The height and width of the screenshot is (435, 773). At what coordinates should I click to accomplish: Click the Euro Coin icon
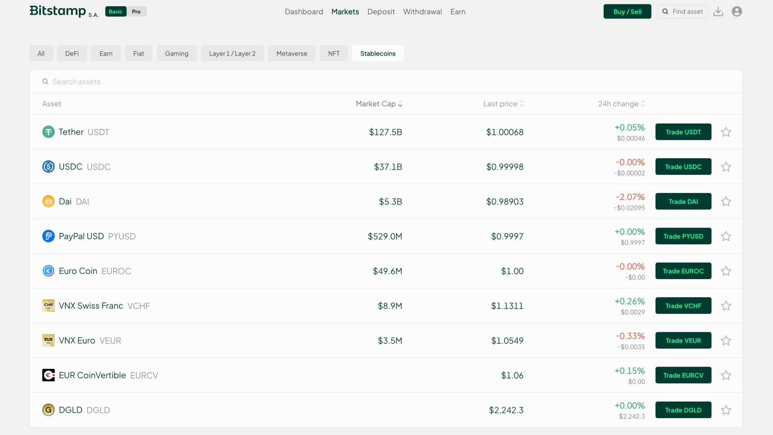point(48,271)
